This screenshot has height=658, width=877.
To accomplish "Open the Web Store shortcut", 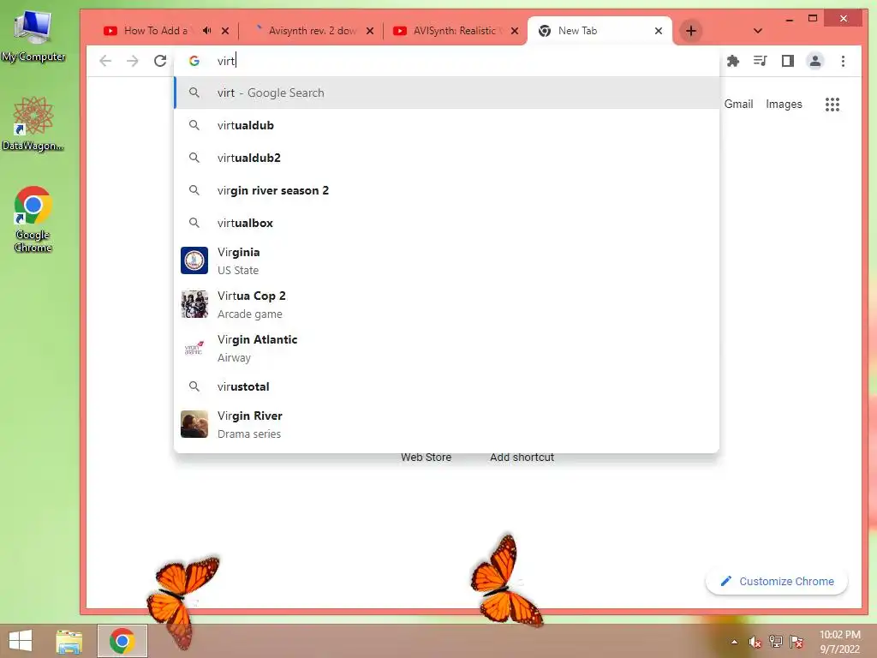I will coord(426,458).
